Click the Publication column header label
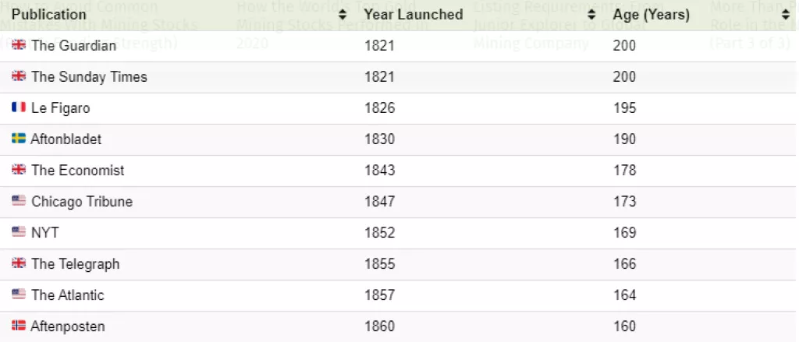This screenshot has width=799, height=342. [49, 15]
